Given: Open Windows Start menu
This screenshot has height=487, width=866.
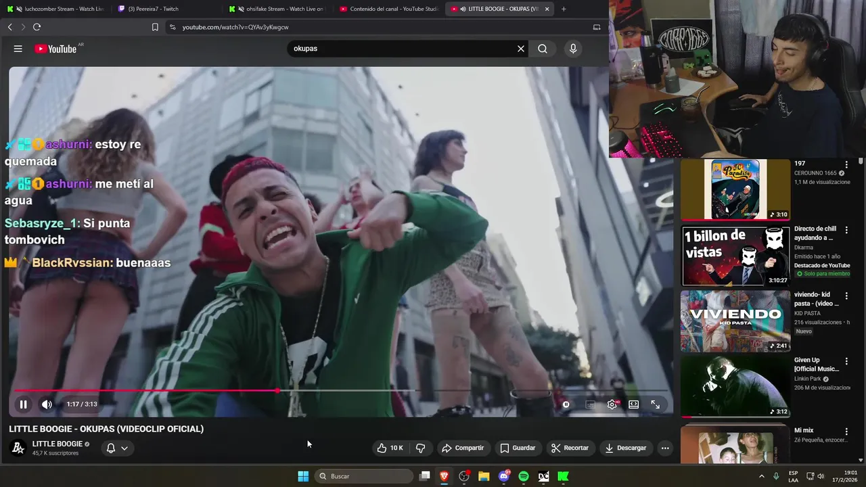Looking at the screenshot, I should [303, 476].
